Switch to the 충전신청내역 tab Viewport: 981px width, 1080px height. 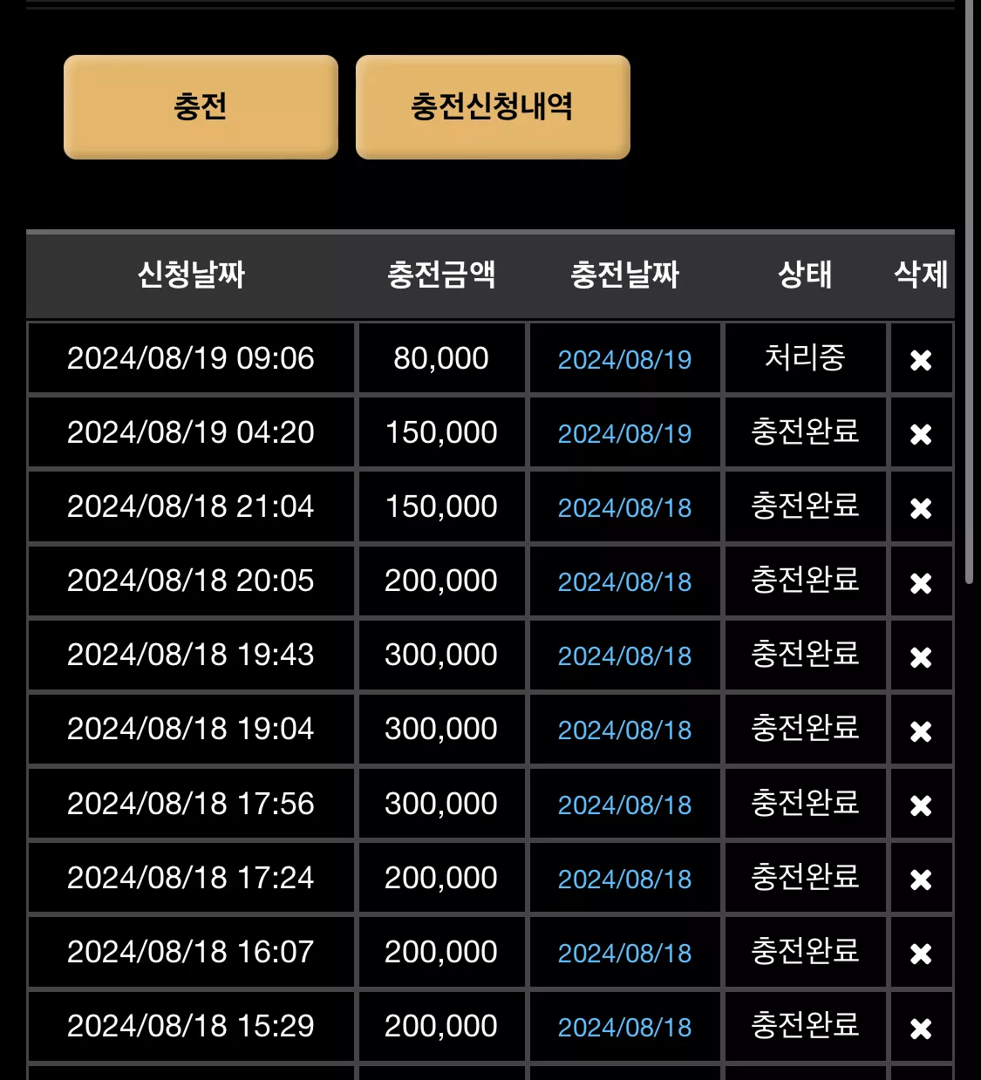point(493,107)
